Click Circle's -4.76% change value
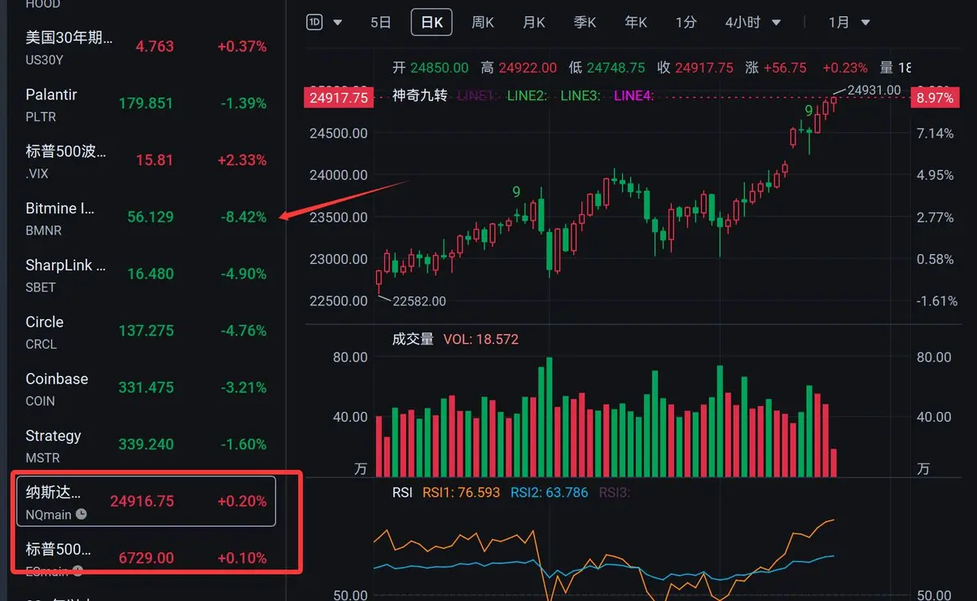The width and height of the screenshot is (977, 601). [x=243, y=331]
